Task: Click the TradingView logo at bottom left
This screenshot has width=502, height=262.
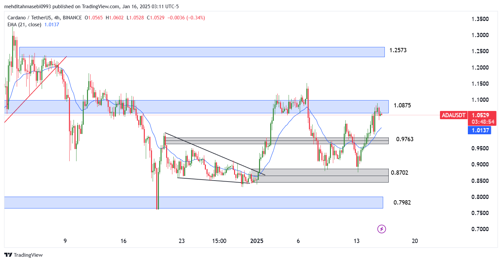Action: [x=23, y=255]
